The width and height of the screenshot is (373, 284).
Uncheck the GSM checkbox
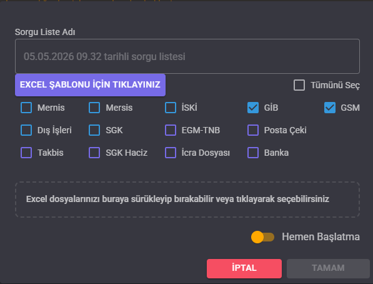click(x=330, y=108)
